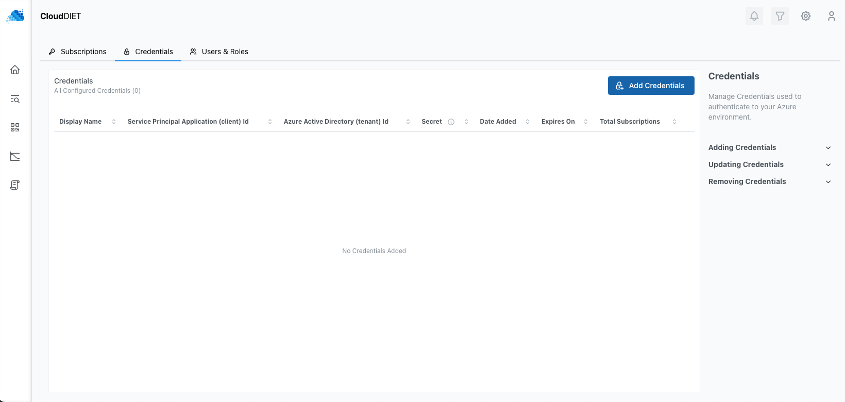Switch to the Users & Roles tab

(219, 52)
